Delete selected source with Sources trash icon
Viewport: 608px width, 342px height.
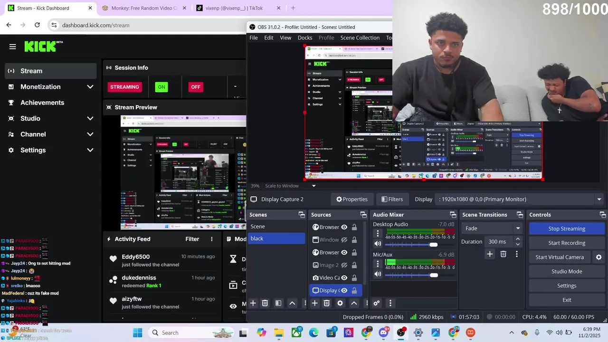[x=327, y=303]
